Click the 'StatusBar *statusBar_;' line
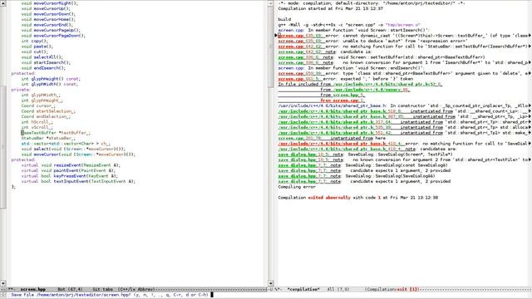The height and width of the screenshot is (299, 532). coord(48,139)
